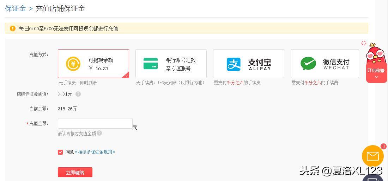Select 银行账号汇款至专属账号 payment option
The height and width of the screenshot is (181, 388).
[x=171, y=64]
